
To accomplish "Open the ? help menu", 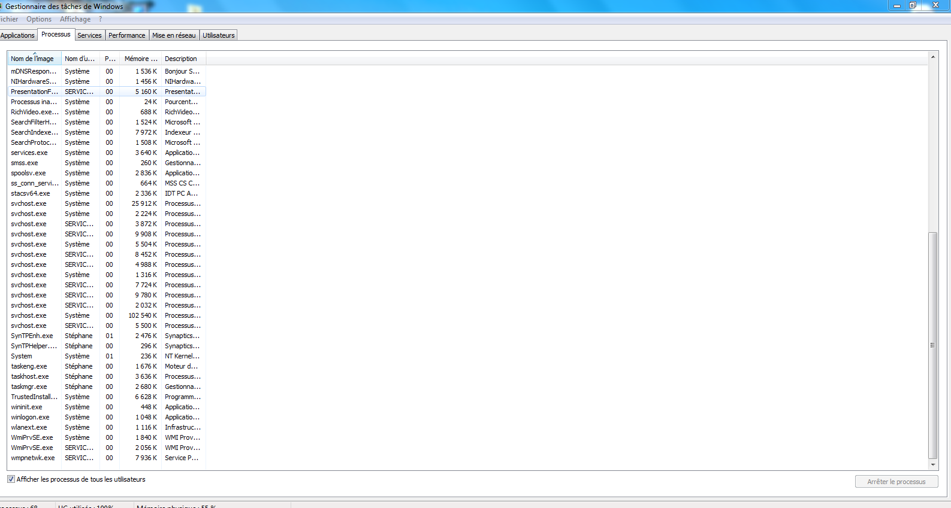I will pyautogui.click(x=100, y=19).
